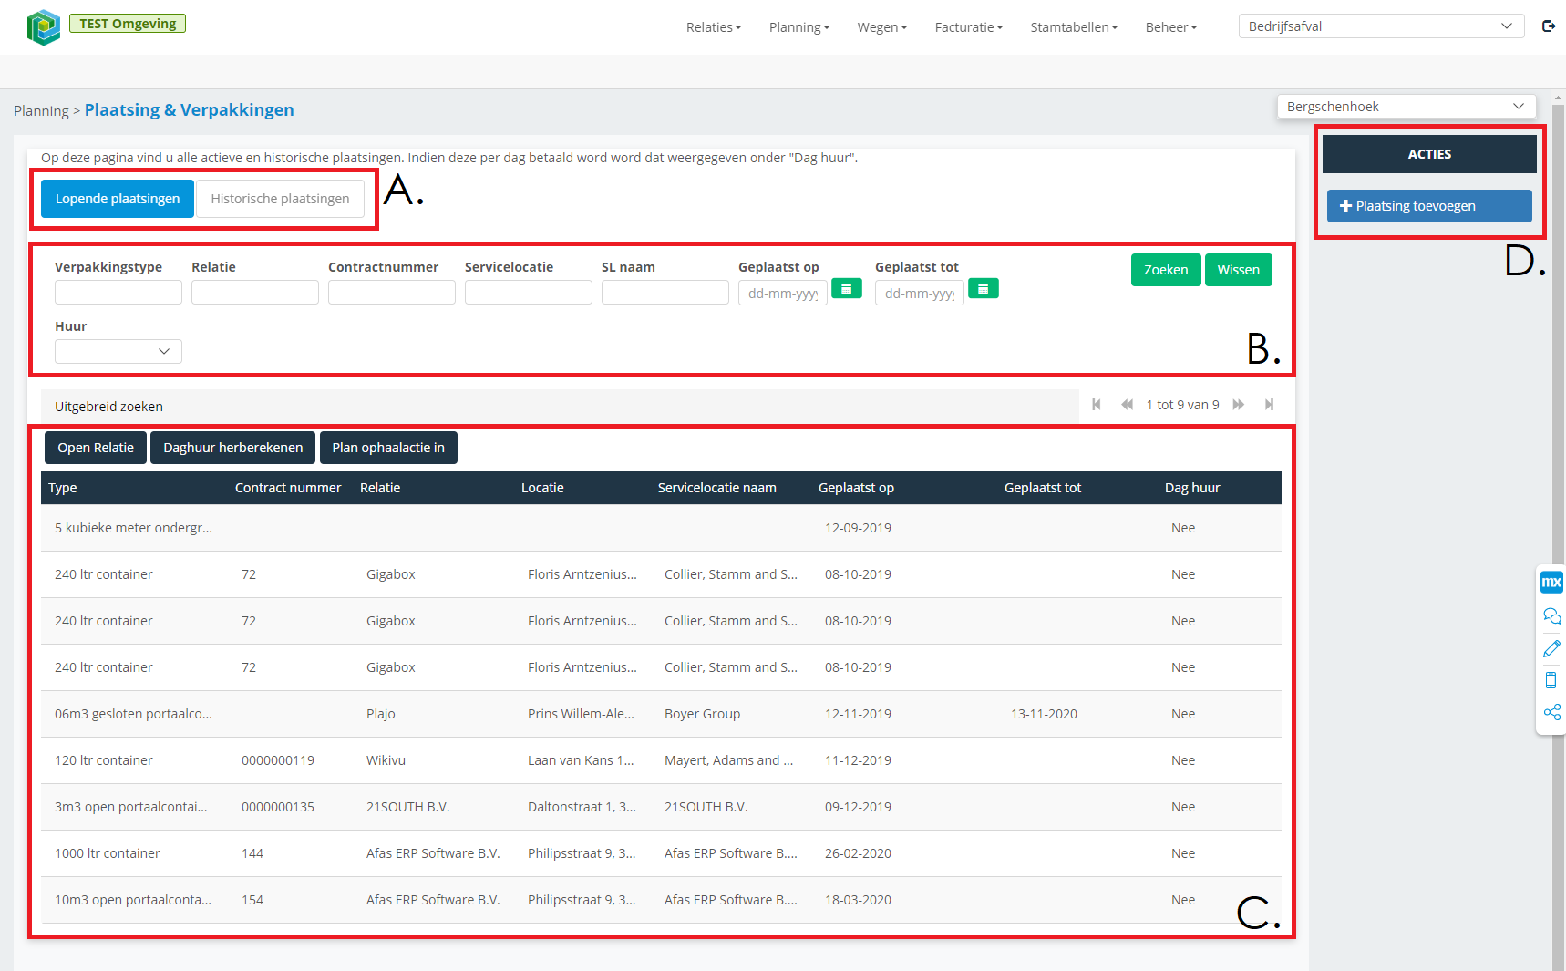Open the Facturatie menu
The image size is (1566, 971).
point(969,27)
